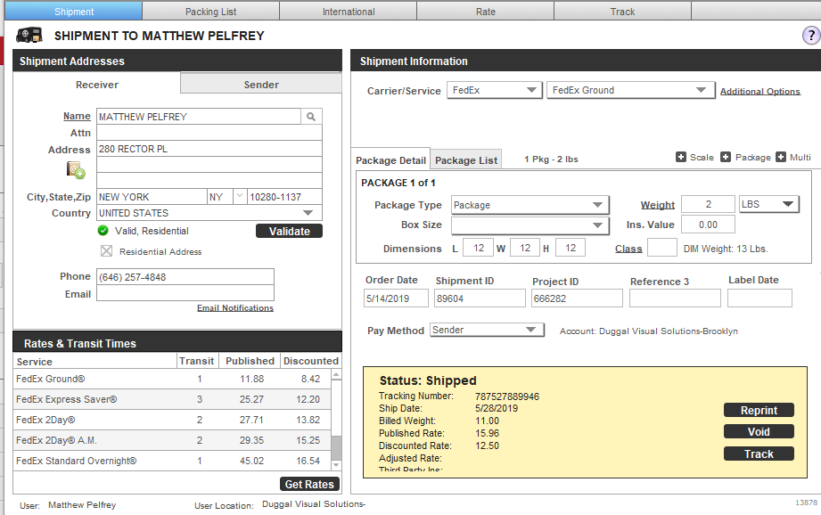Viewport: 821px width, 515px height.
Task: Open the Package Type dropdown
Action: tap(530, 205)
